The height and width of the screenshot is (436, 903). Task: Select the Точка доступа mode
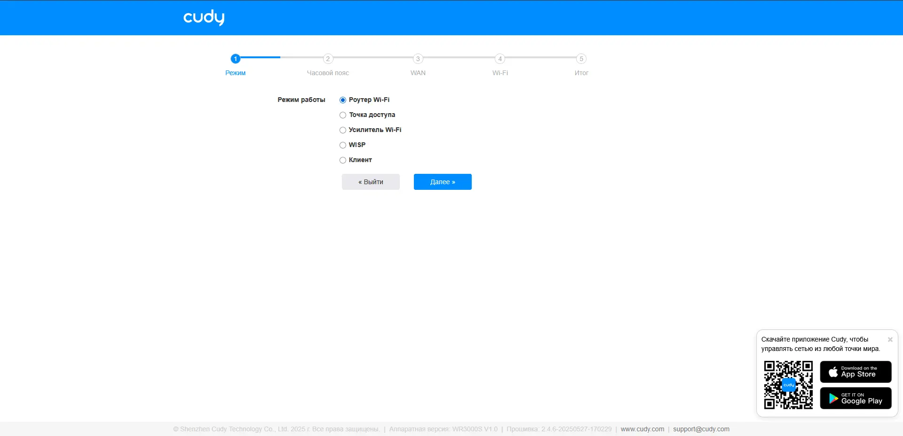pos(342,115)
